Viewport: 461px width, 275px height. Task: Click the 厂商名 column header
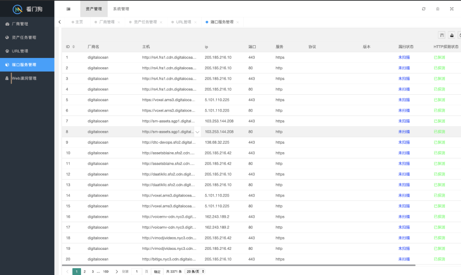(x=93, y=47)
